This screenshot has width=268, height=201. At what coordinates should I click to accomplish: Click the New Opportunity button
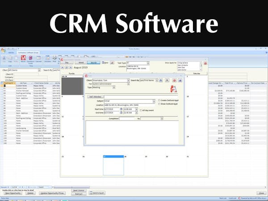[x=13, y=193]
